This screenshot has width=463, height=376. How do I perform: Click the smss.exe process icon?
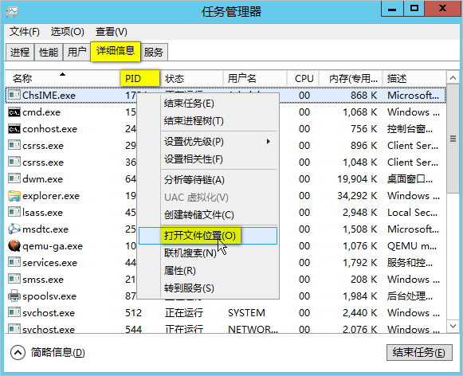tap(14, 279)
